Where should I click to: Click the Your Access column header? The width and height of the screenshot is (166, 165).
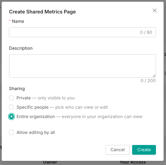(x=133, y=162)
